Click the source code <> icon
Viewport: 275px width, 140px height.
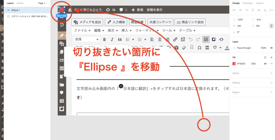221,40
